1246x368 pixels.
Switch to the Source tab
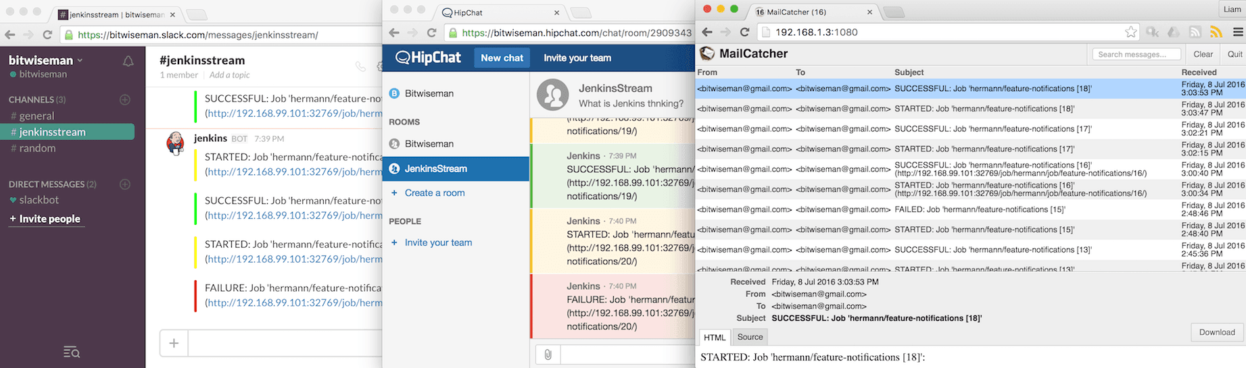click(x=750, y=337)
